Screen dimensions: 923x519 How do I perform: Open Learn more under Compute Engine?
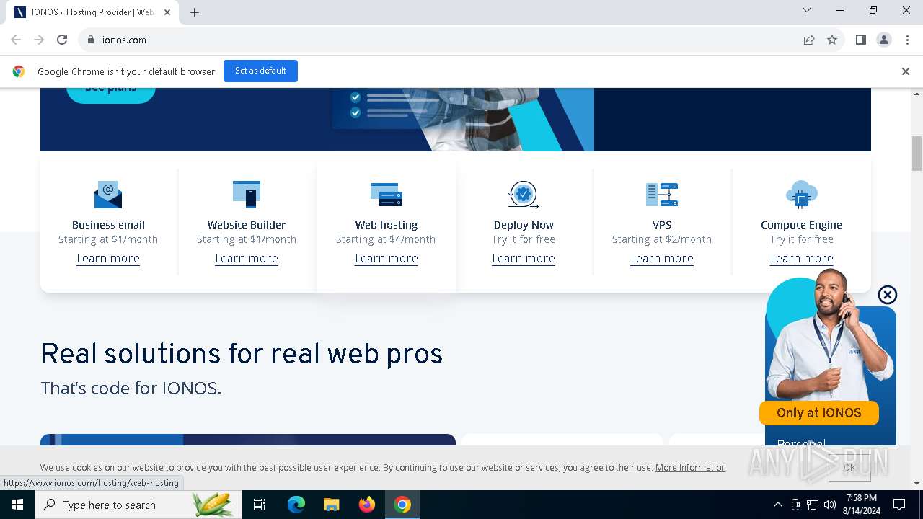[x=802, y=258]
